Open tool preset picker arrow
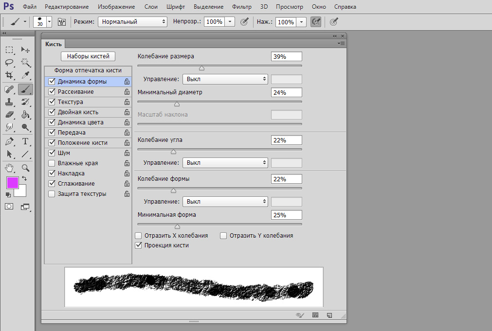Image resolution: width=492 pixels, height=331 pixels. tap(25, 21)
